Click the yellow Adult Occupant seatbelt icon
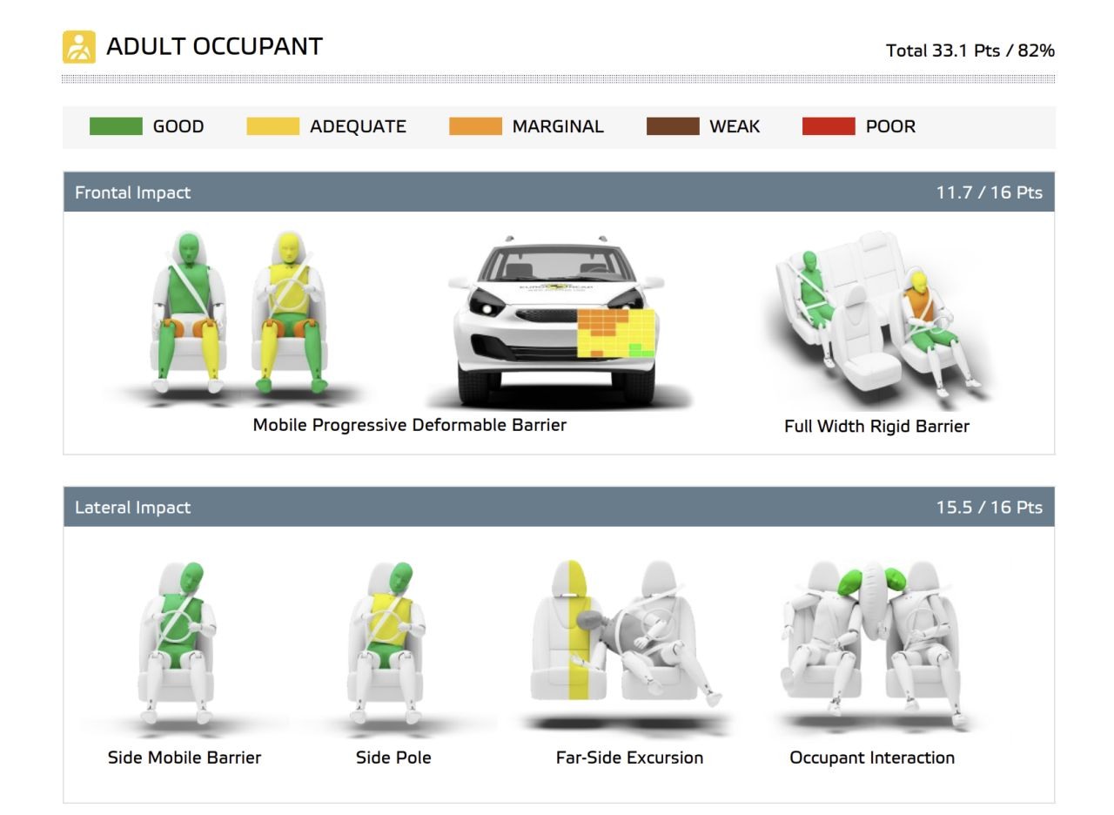The image size is (1114, 815). point(79,47)
